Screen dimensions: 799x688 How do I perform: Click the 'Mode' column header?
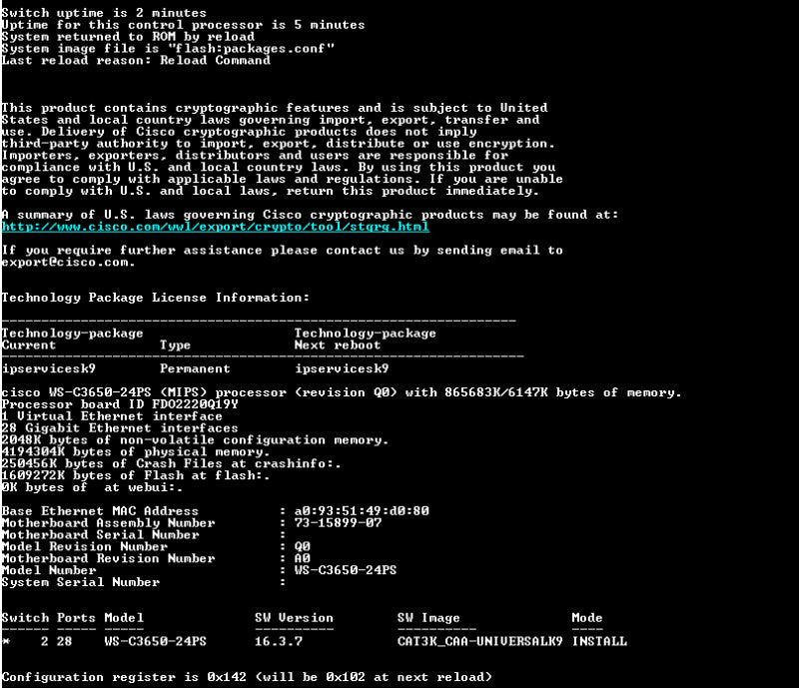(587, 618)
